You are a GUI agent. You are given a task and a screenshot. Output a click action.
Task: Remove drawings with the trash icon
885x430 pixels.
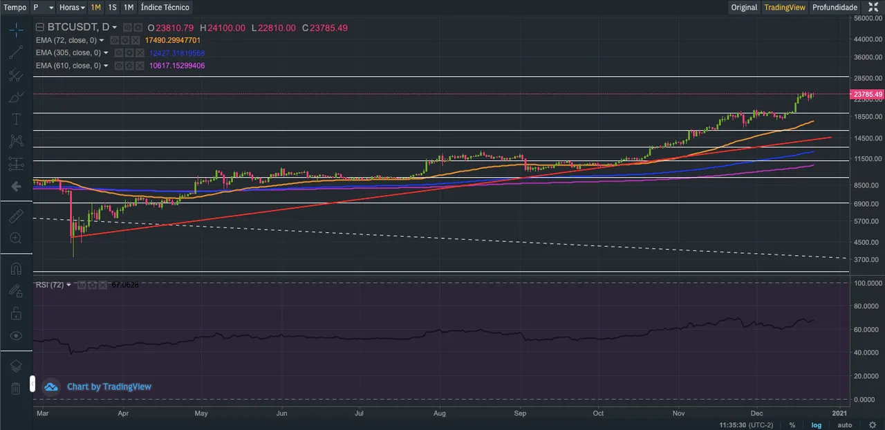coord(16,388)
